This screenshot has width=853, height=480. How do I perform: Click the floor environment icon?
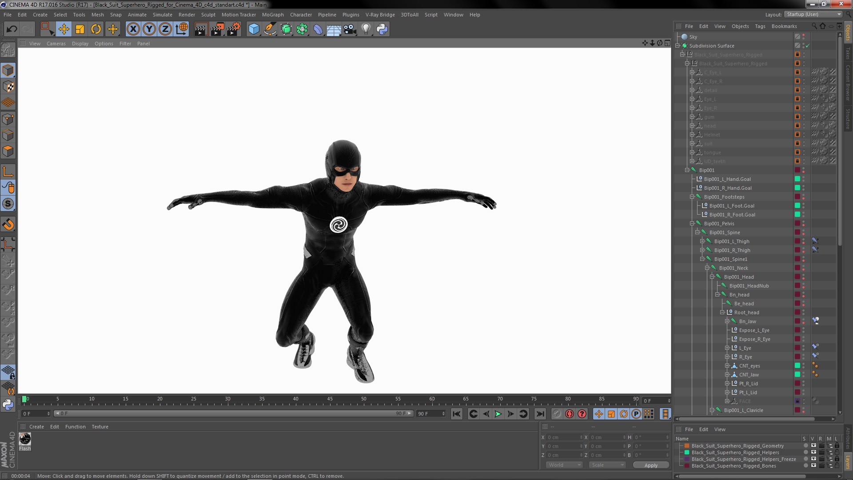click(334, 29)
